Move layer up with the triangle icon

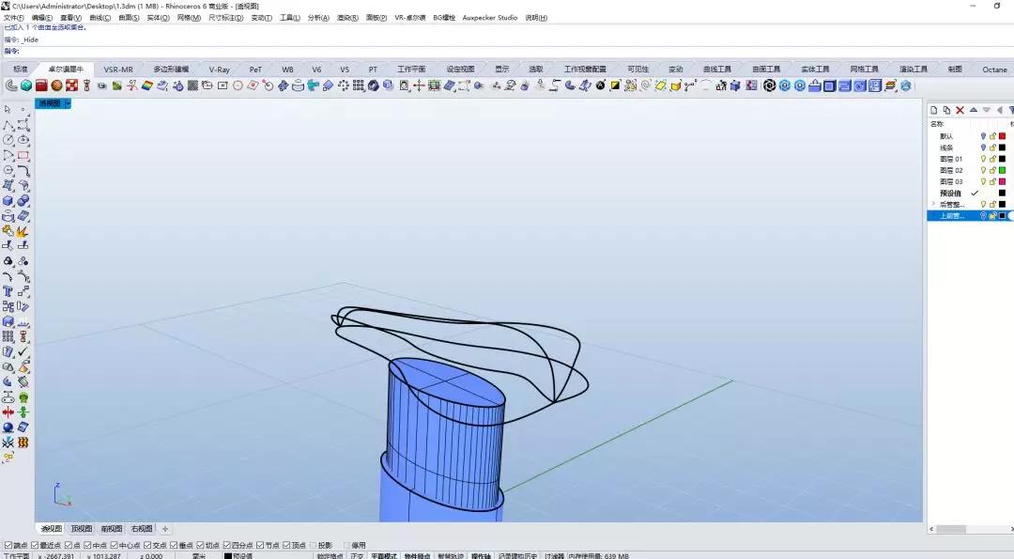point(974,110)
